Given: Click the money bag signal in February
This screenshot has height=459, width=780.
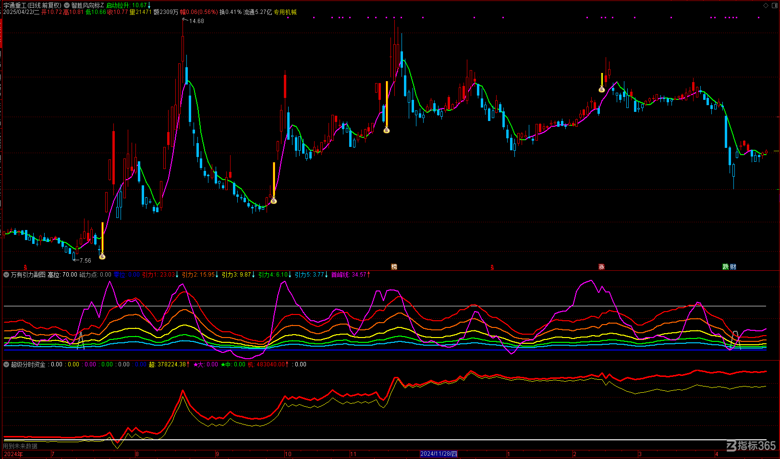Looking at the screenshot, I should coord(602,89).
